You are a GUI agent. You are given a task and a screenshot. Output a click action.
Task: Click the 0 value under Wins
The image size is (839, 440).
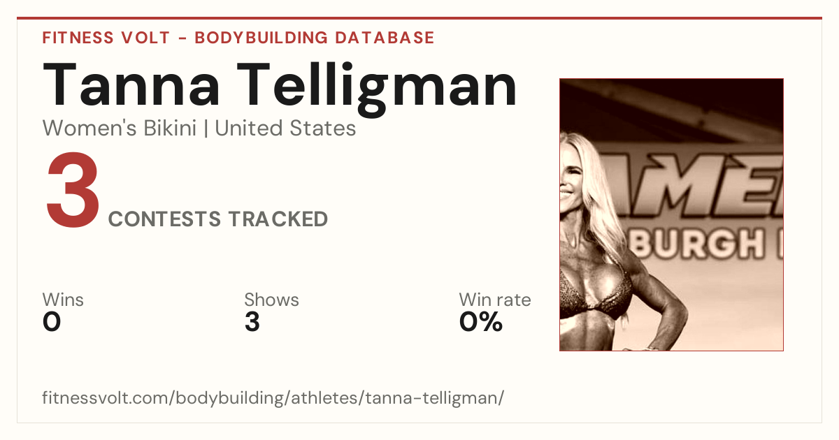tap(52, 322)
